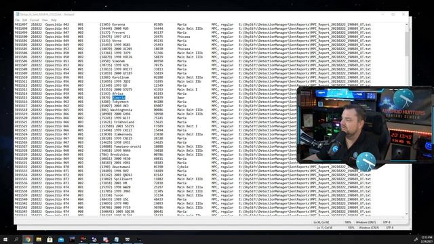The width and height of the screenshot is (434, 244).
Task: Click the name Frevert in the list
Action: coord(119,33)
